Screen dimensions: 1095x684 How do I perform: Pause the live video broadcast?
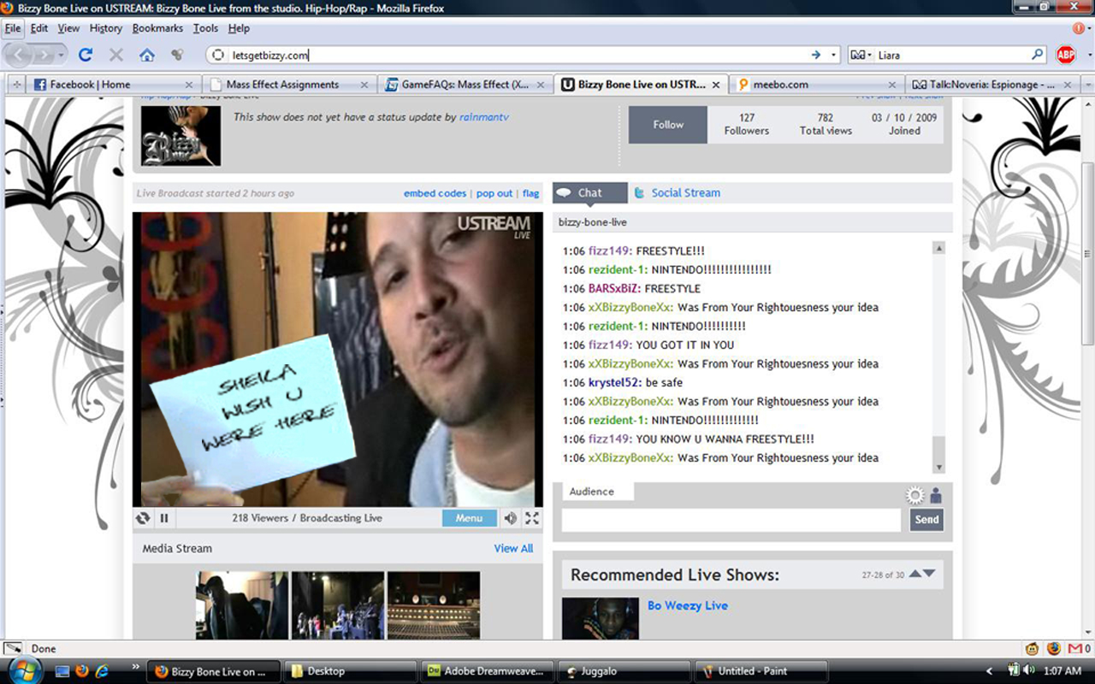163,518
